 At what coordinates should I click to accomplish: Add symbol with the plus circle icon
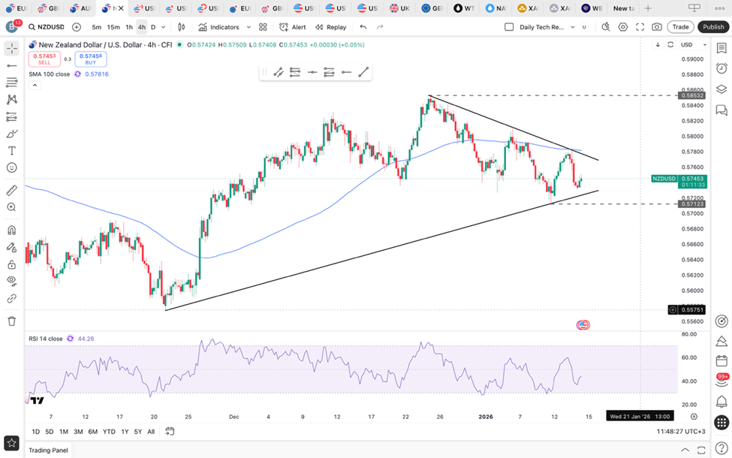(x=77, y=27)
